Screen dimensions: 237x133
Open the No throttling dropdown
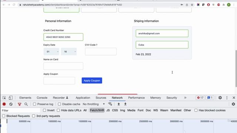(94, 104)
